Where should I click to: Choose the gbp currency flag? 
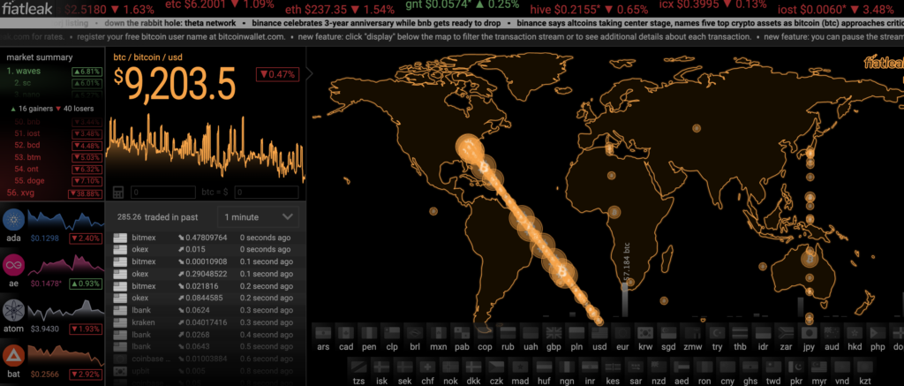pyautogui.click(x=554, y=333)
